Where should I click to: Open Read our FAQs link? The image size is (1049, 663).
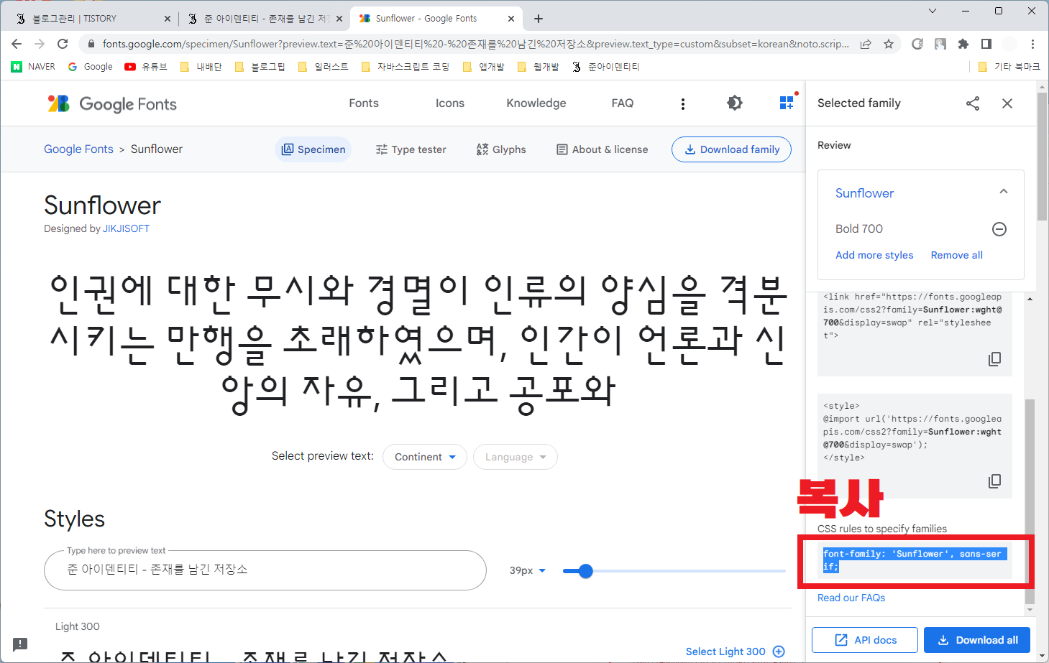coord(851,598)
